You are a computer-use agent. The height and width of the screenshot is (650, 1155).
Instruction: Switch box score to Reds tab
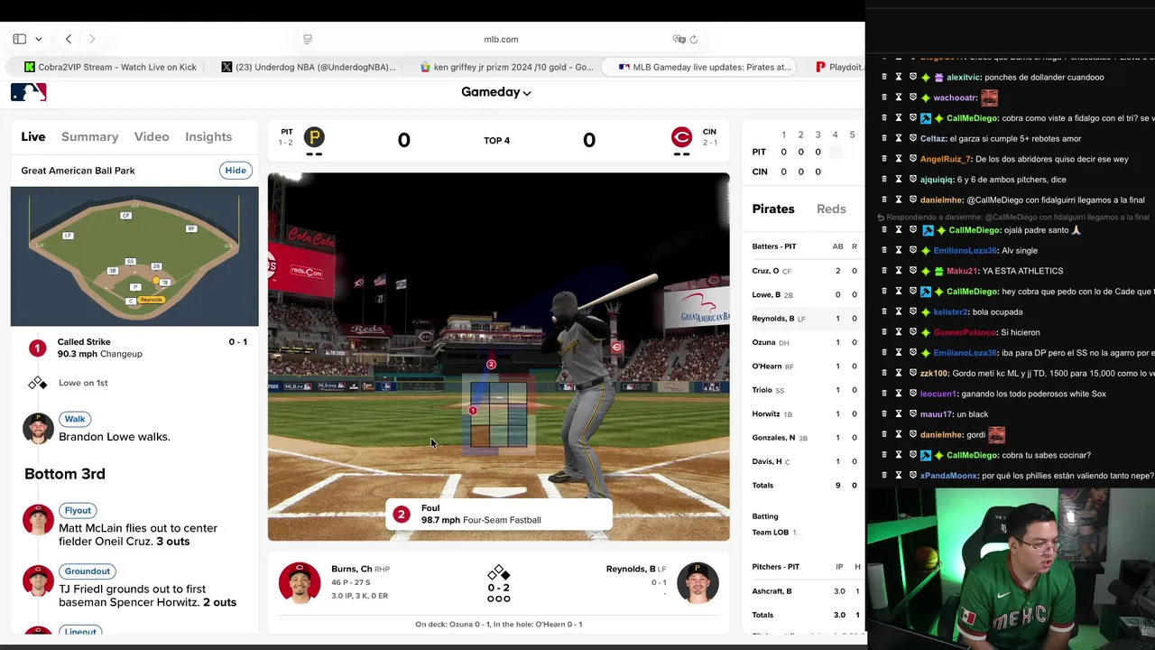click(x=831, y=209)
